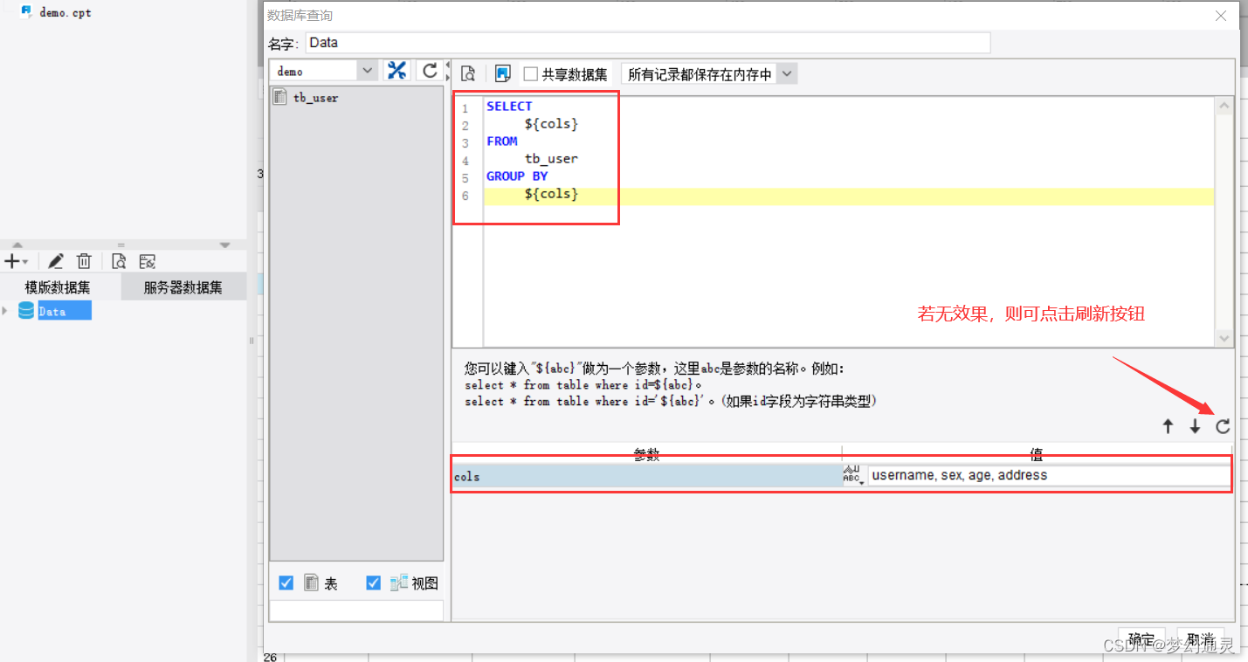Image resolution: width=1248 pixels, height=662 pixels.
Task: Click GROUP BY on line 5
Action: coord(517,176)
